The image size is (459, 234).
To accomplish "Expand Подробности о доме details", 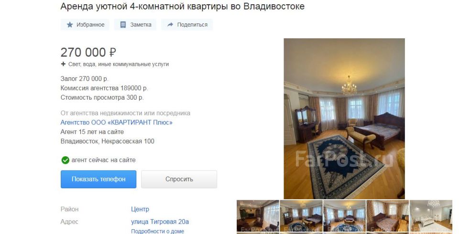I will point(157,231).
